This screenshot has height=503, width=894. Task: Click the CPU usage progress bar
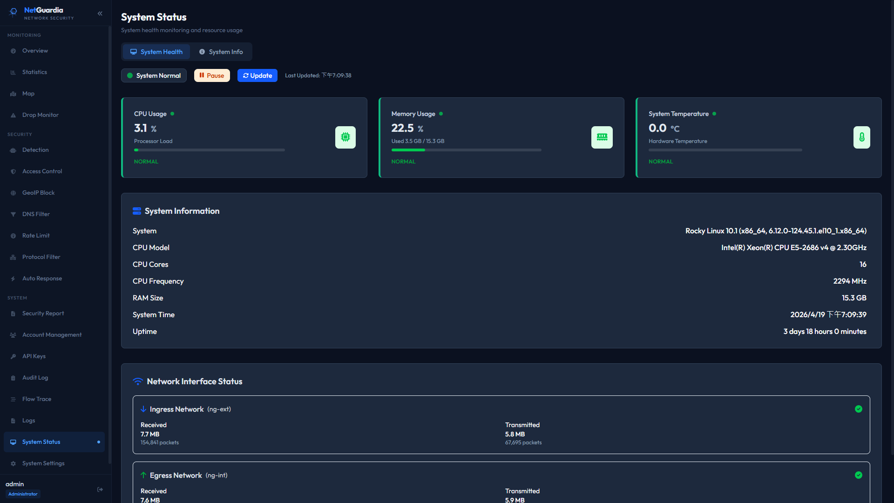pos(210,150)
